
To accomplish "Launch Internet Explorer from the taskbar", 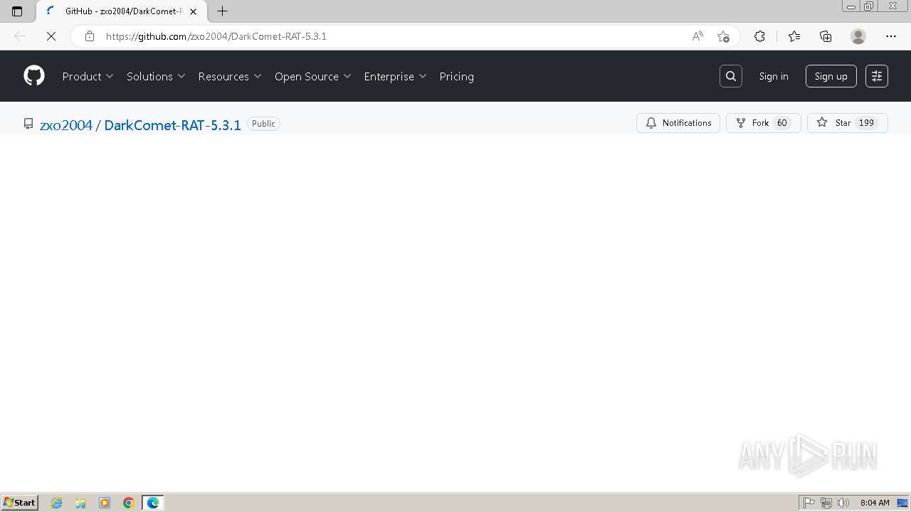I will point(57,503).
